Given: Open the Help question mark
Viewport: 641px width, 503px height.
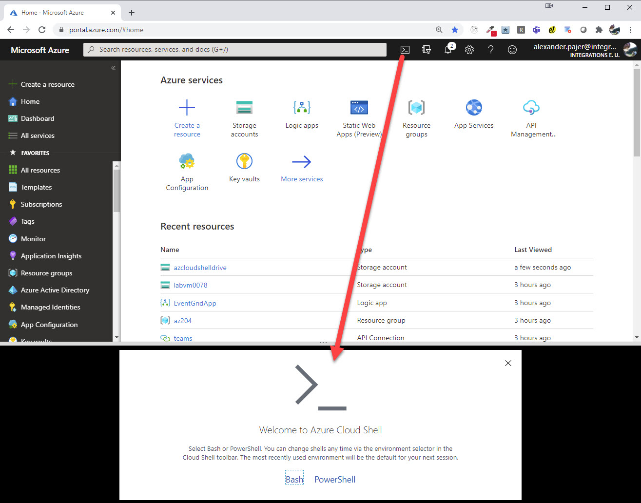Looking at the screenshot, I should tap(491, 50).
